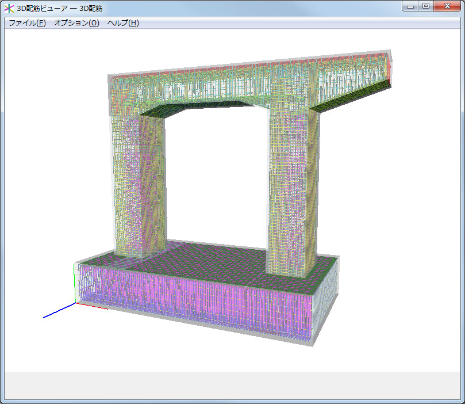Open the オプション(O) menu
Image resolution: width=465 pixels, height=404 pixels.
click(76, 23)
